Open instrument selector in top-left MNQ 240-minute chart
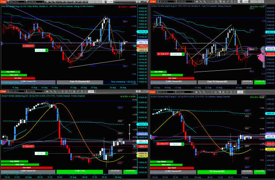 coord(17,2)
